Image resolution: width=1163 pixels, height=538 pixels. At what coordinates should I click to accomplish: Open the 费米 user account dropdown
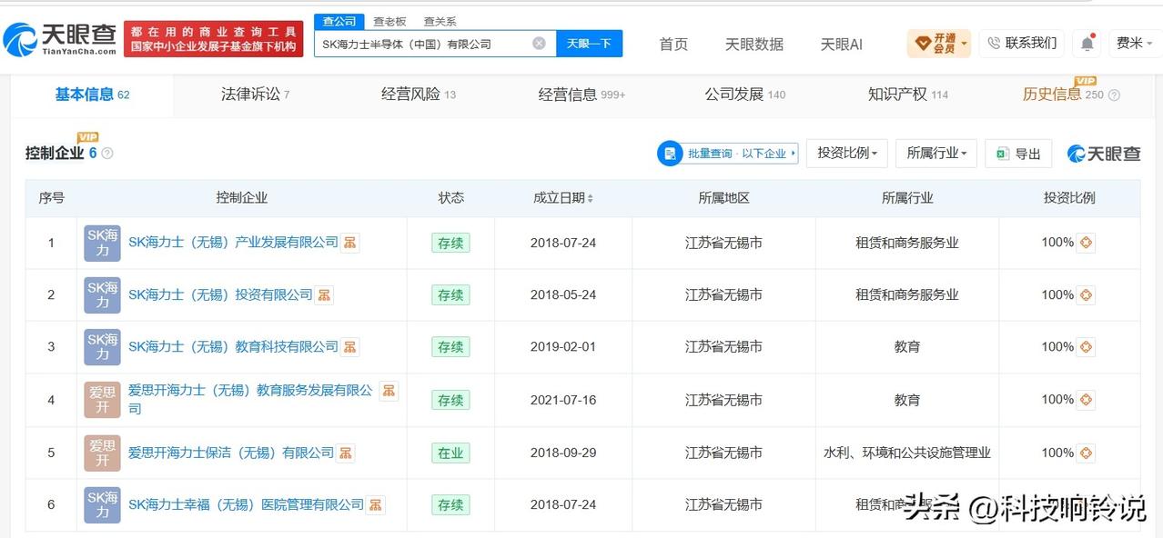[x=1134, y=43]
